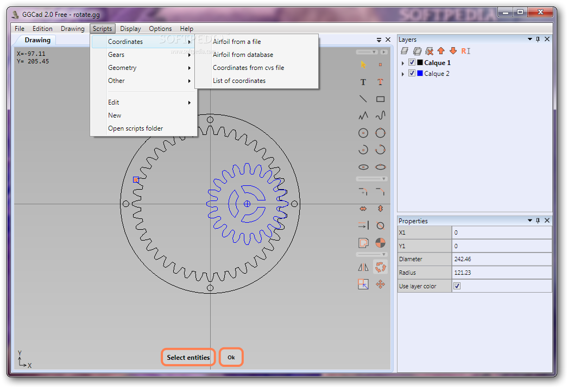Duplicate layer using the Layers toolbar

click(x=417, y=51)
